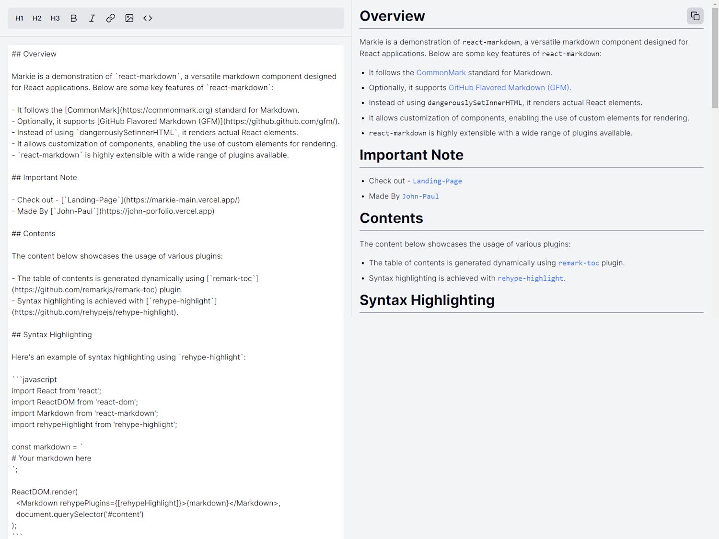Open the remark-toc plugin link
Image resolution: width=719 pixels, height=539 pixels.
579,263
